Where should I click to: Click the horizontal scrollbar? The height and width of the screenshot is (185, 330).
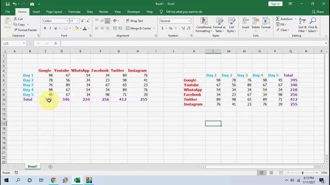(x=260, y=166)
